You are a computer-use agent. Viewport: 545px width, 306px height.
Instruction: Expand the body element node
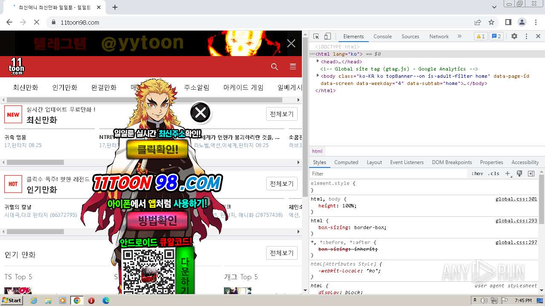pyautogui.click(x=318, y=76)
